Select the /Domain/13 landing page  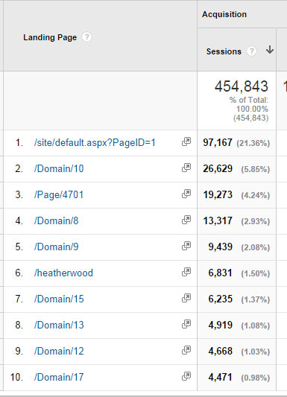click(x=59, y=325)
